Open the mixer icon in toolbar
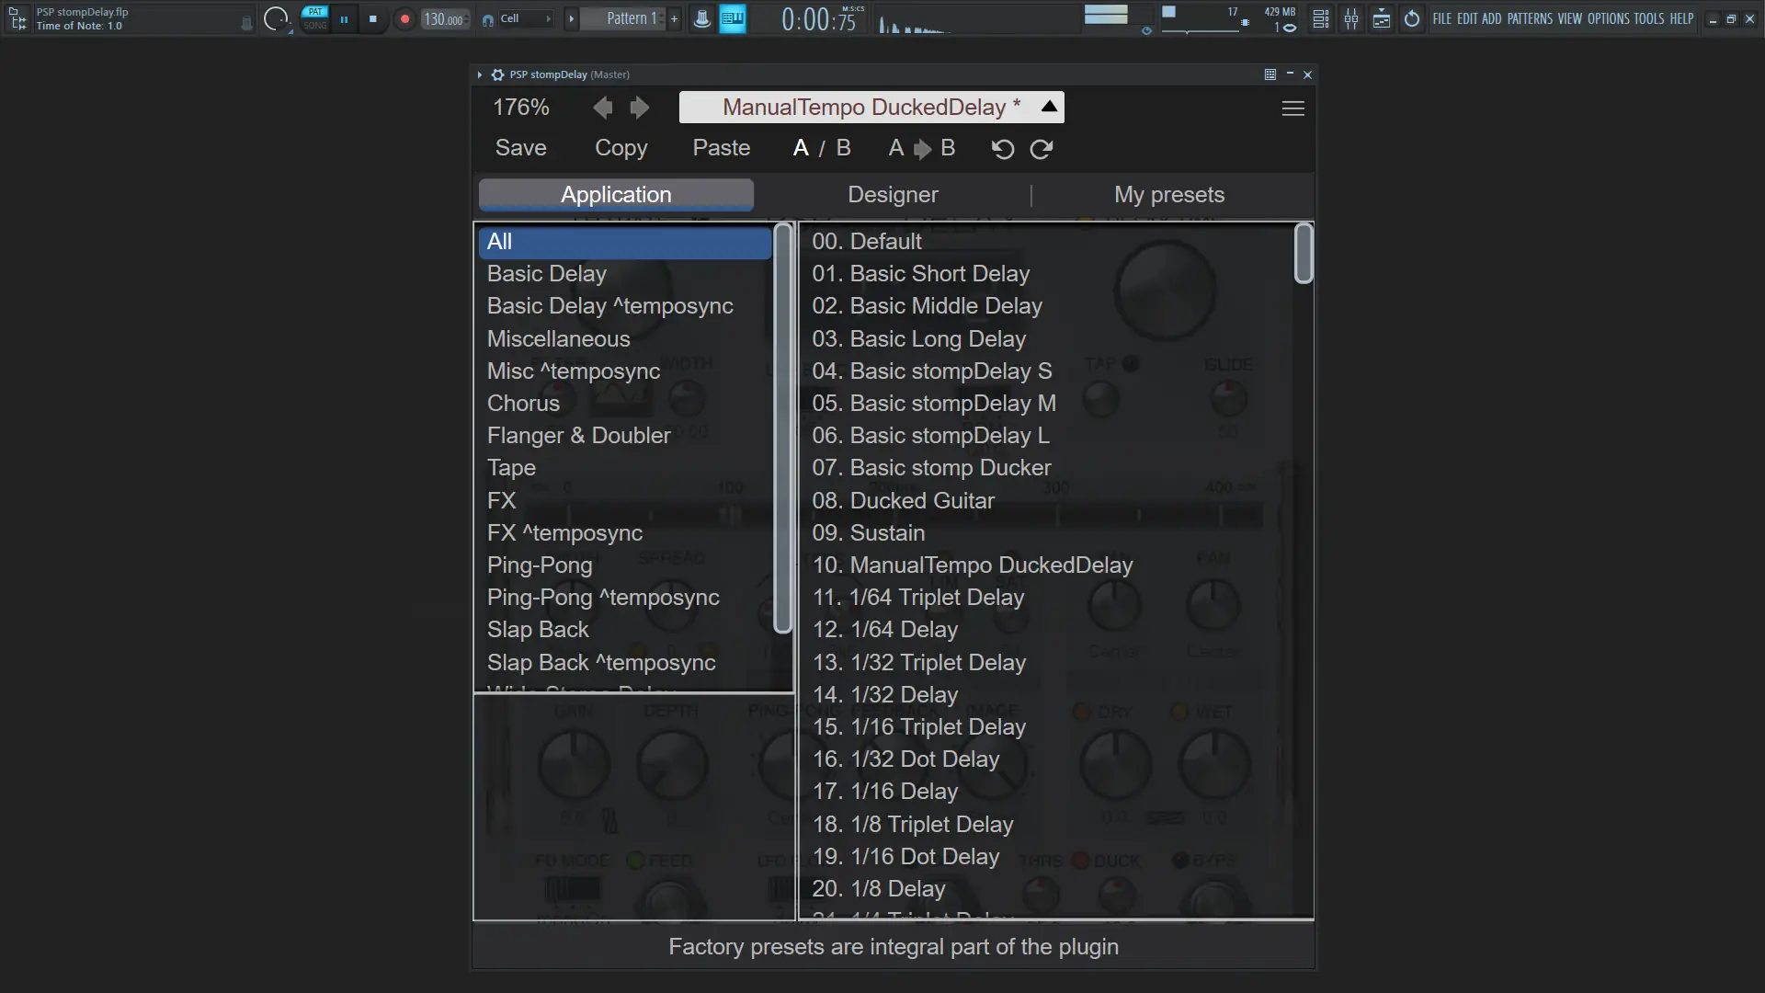The height and width of the screenshot is (993, 1765). 1351,18
